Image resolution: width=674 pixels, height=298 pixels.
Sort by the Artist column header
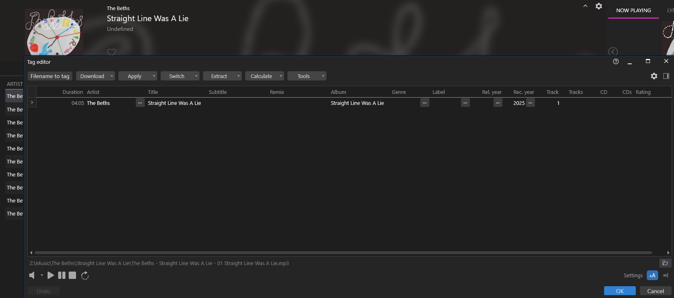(x=93, y=92)
